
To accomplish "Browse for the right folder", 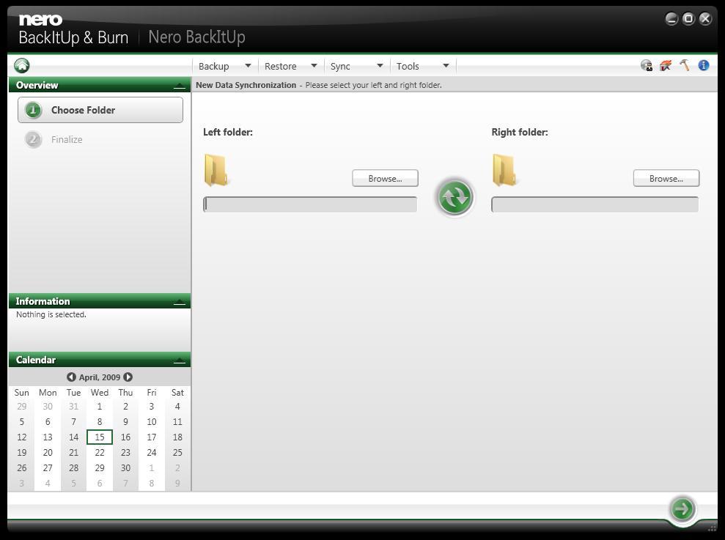I will pyautogui.click(x=666, y=179).
